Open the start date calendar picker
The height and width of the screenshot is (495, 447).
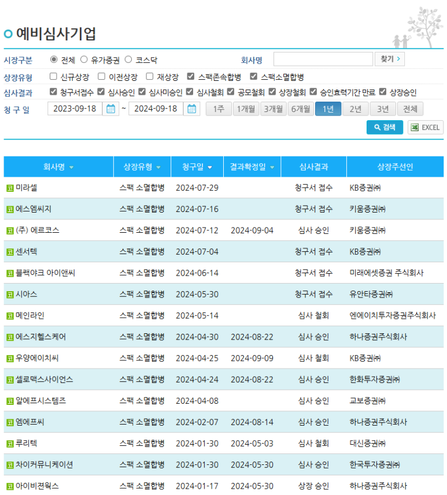click(110, 109)
